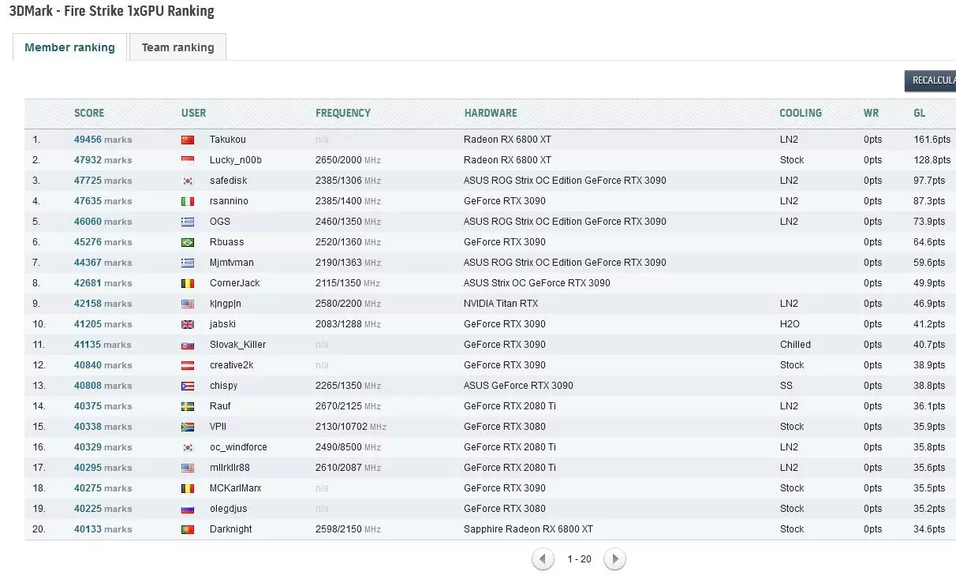
Task: Click the Brazil flag beside Rbuass
Action: 187,242
